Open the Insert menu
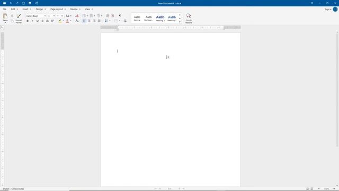 coord(27,9)
